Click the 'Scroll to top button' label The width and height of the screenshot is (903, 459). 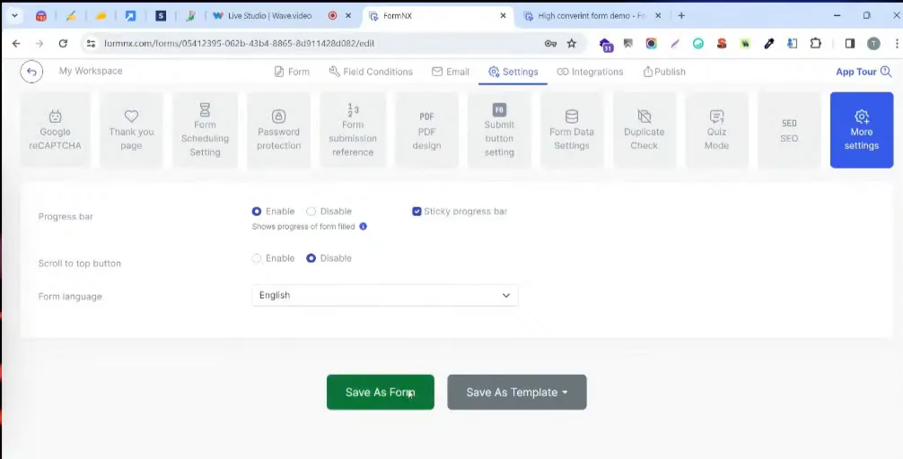pyautogui.click(x=80, y=264)
